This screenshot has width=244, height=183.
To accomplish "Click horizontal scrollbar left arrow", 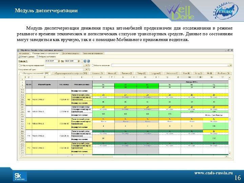I will coord(21,156).
